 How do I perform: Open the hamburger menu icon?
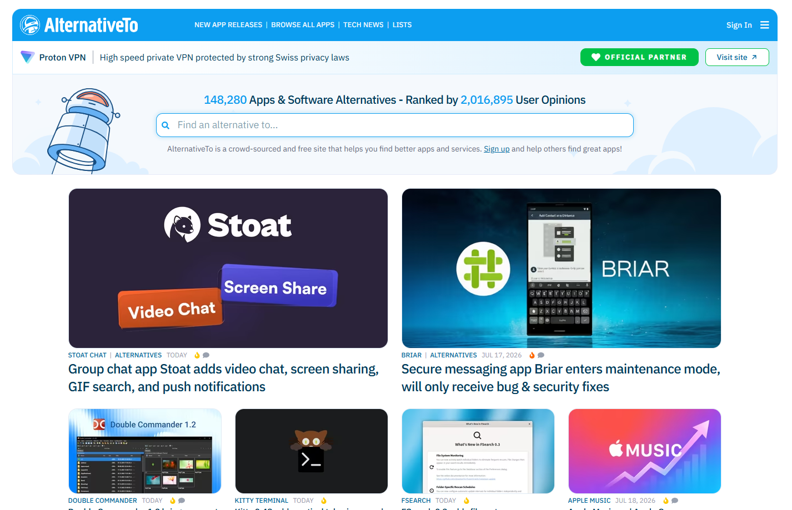765,25
